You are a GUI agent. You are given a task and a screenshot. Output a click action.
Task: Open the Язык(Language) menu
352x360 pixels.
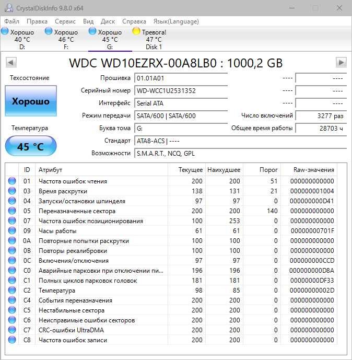[x=176, y=21]
